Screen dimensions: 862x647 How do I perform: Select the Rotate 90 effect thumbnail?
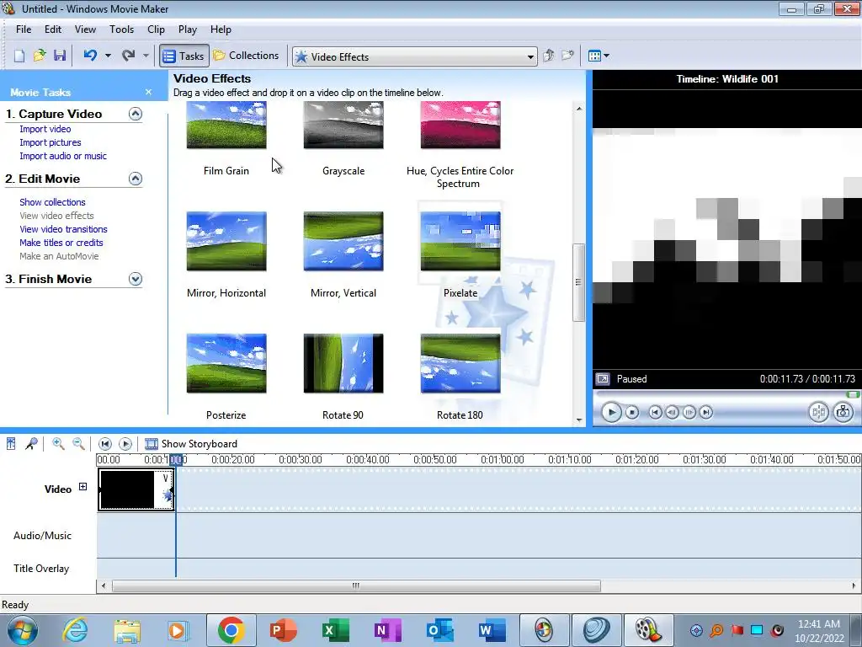click(343, 363)
